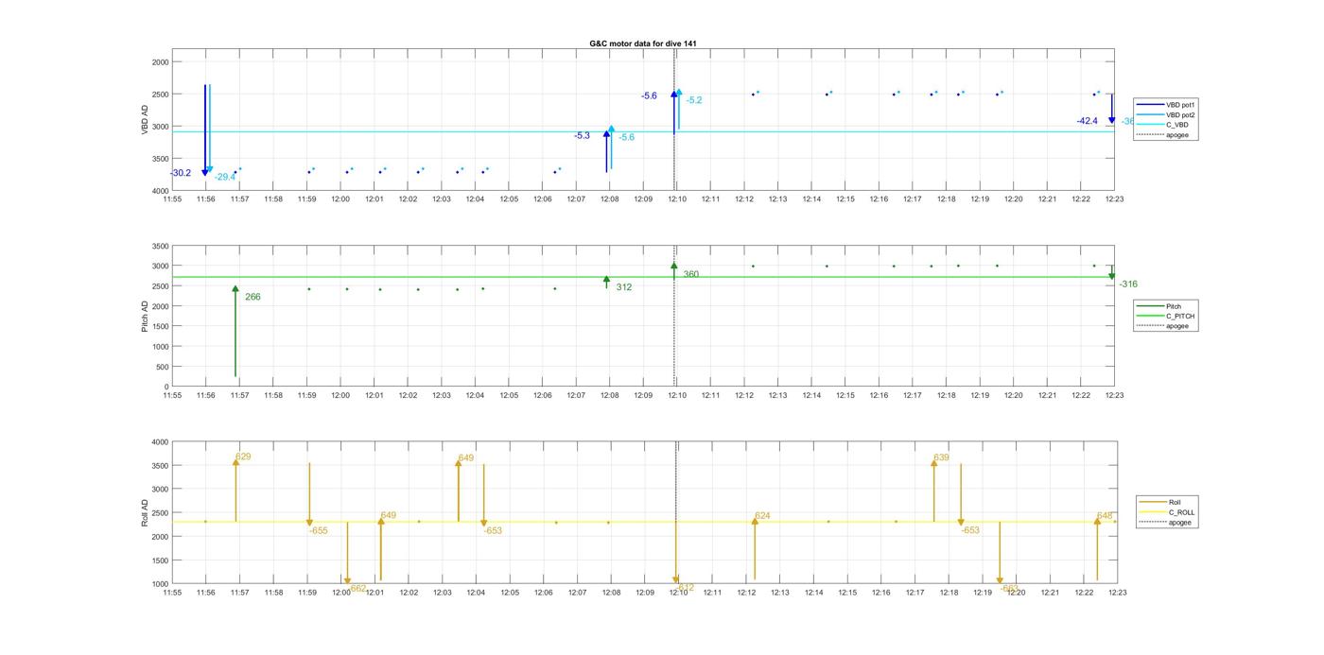Click the roll up arrow labeled 624
The height and width of the screenshot is (655, 1324).
click(755, 549)
